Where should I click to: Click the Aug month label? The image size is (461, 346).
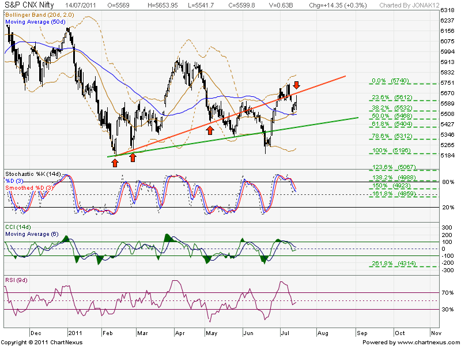[x=323, y=333]
